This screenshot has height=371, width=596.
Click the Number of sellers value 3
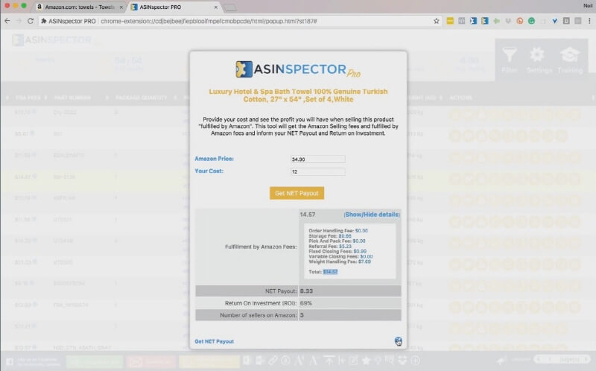tap(302, 315)
